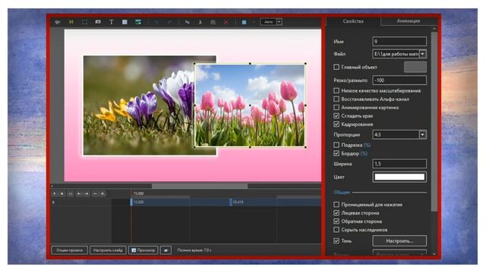This screenshot has width=486, height=273.
Task: Click the gray button next to "Главный объект"
Action: pyautogui.click(x=415, y=67)
